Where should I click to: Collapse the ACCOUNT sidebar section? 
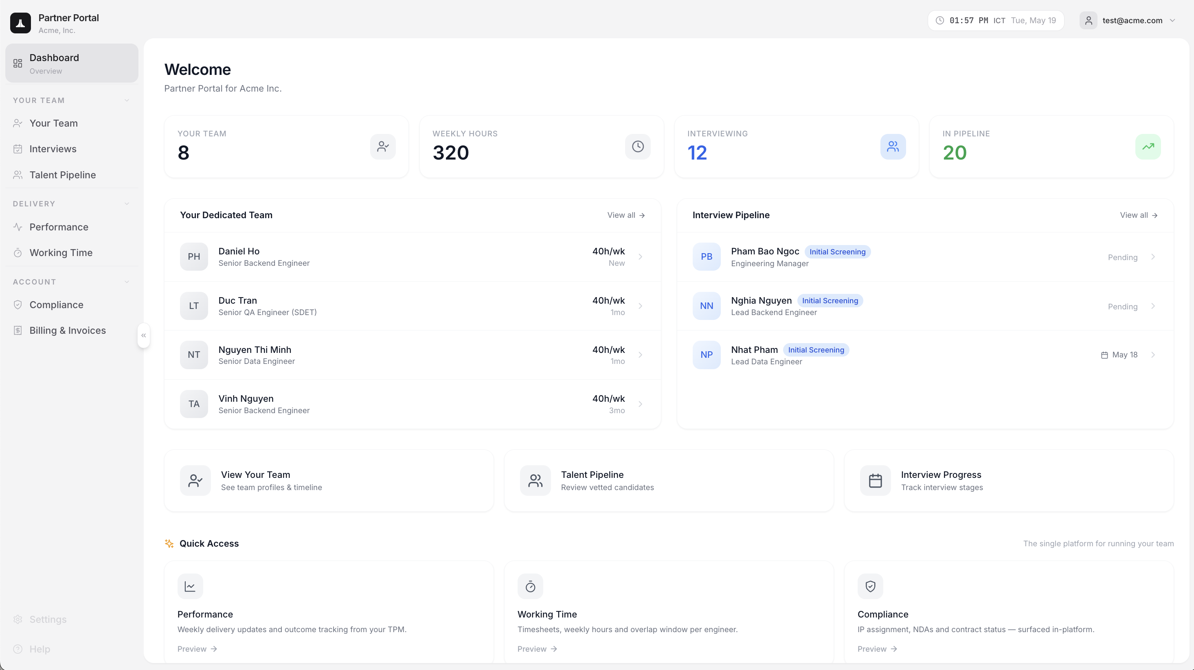[127, 282]
